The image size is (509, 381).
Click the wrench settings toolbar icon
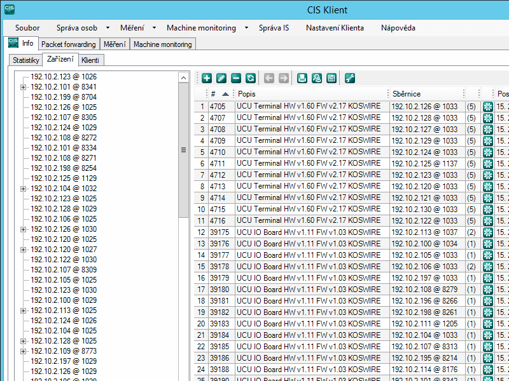(350, 78)
